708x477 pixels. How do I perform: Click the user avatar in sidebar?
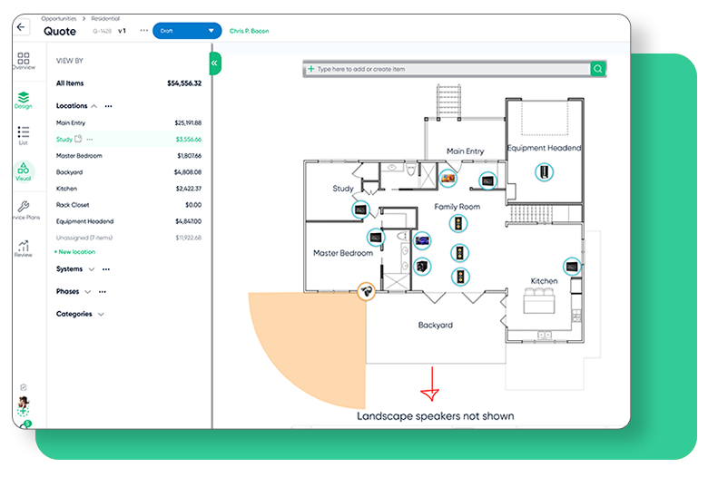tap(24, 403)
